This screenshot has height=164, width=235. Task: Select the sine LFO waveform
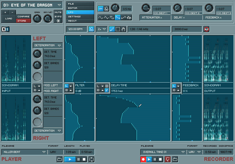(101, 18)
